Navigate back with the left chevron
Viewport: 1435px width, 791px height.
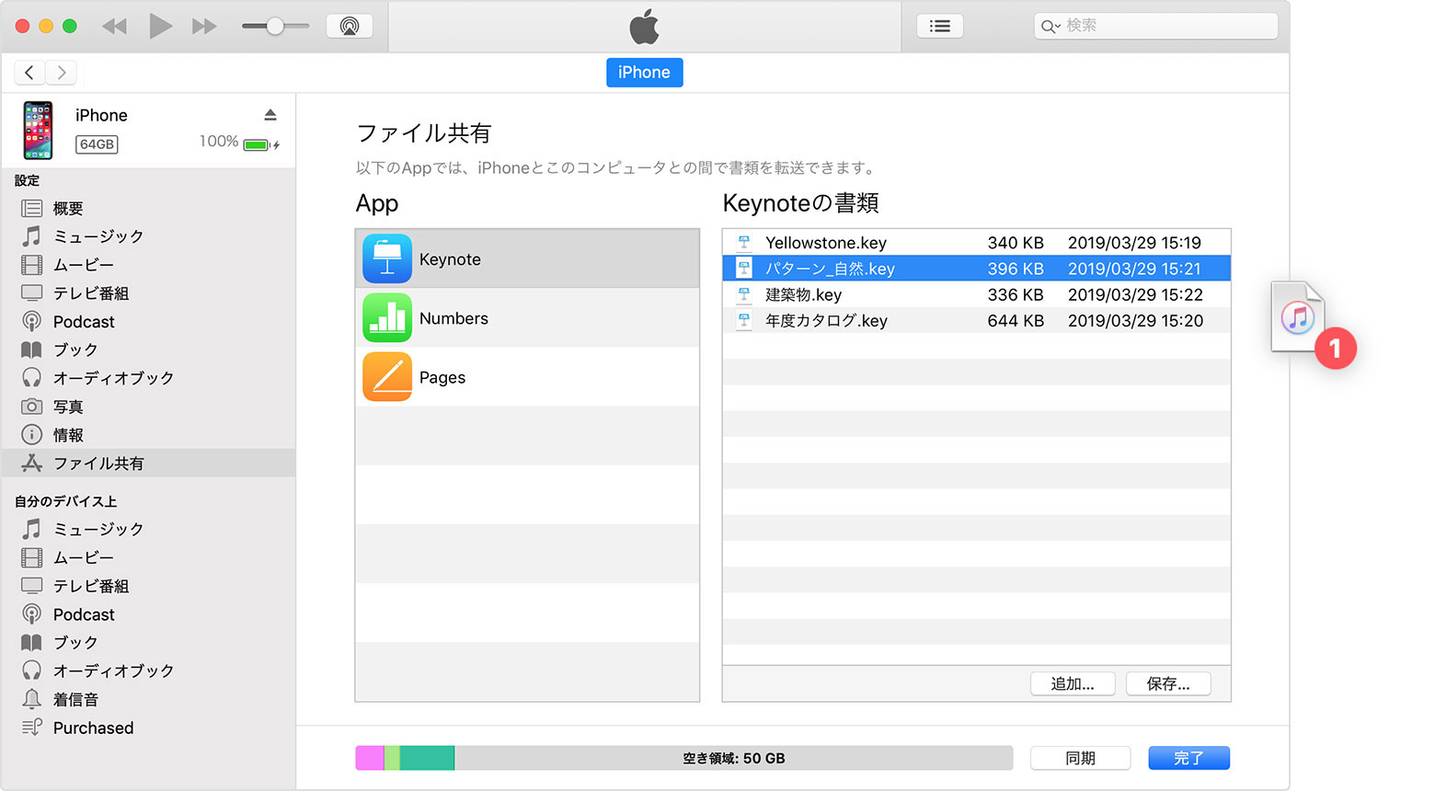(x=29, y=72)
